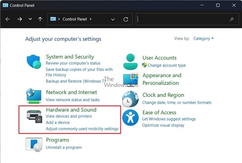Open Hardware and Sound category heading
The height and width of the screenshot is (163, 242).
[71, 109]
